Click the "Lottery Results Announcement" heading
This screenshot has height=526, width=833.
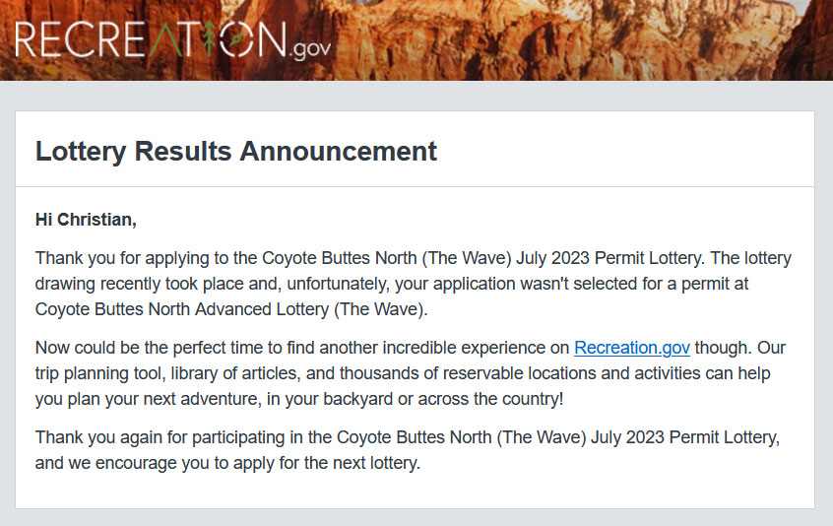click(x=236, y=151)
